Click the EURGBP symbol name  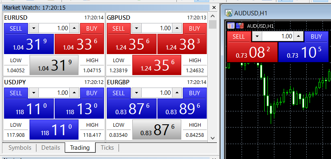pos(118,82)
